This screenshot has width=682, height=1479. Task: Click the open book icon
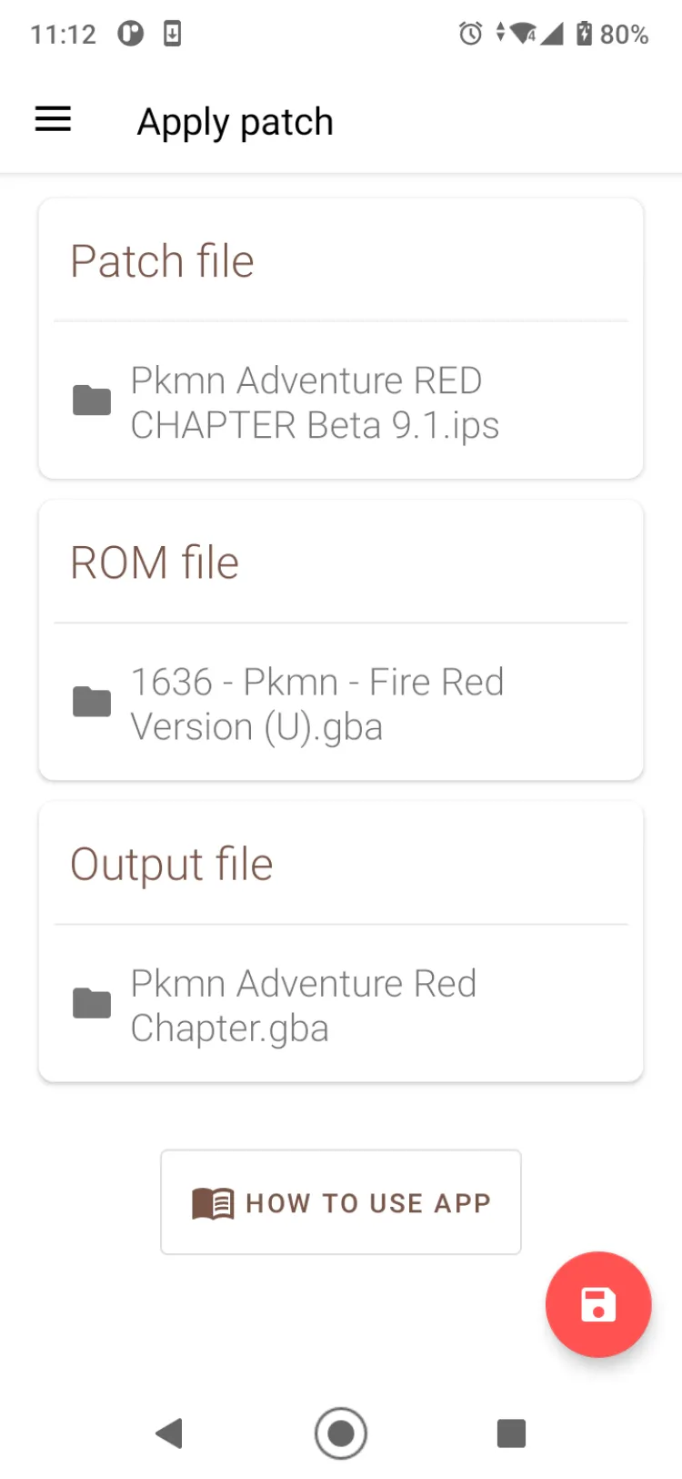pos(213,1203)
